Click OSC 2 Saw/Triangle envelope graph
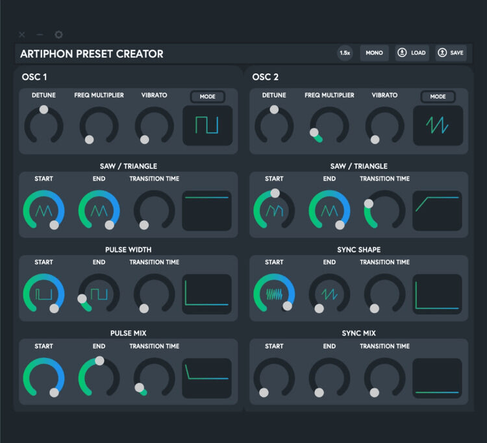Image resolution: width=487 pixels, height=443 pixels. (438, 210)
